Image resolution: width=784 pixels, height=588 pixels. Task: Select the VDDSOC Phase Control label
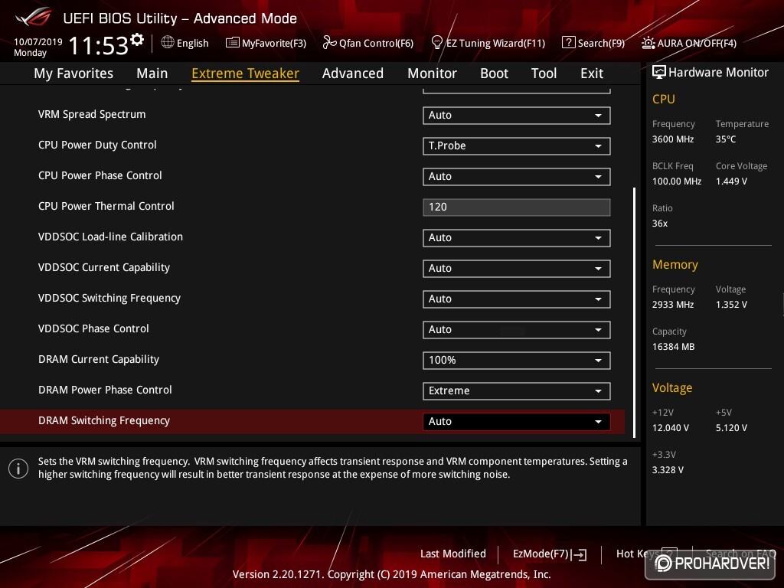point(93,328)
